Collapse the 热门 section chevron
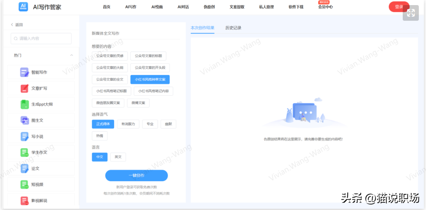This screenshot has width=426, height=210. pos(71,55)
